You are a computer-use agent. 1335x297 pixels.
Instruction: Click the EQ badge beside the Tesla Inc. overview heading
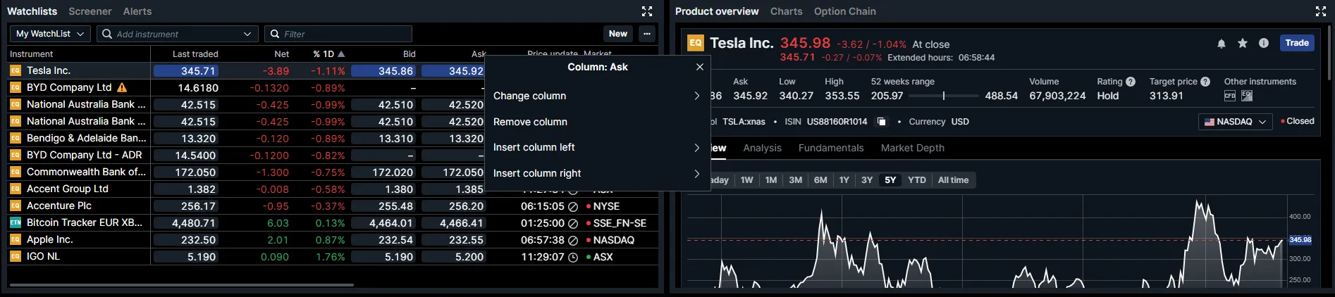pos(696,43)
